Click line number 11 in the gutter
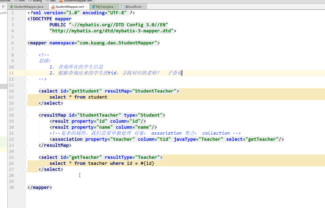Viewport: 325px width, 208px height. tap(11, 73)
